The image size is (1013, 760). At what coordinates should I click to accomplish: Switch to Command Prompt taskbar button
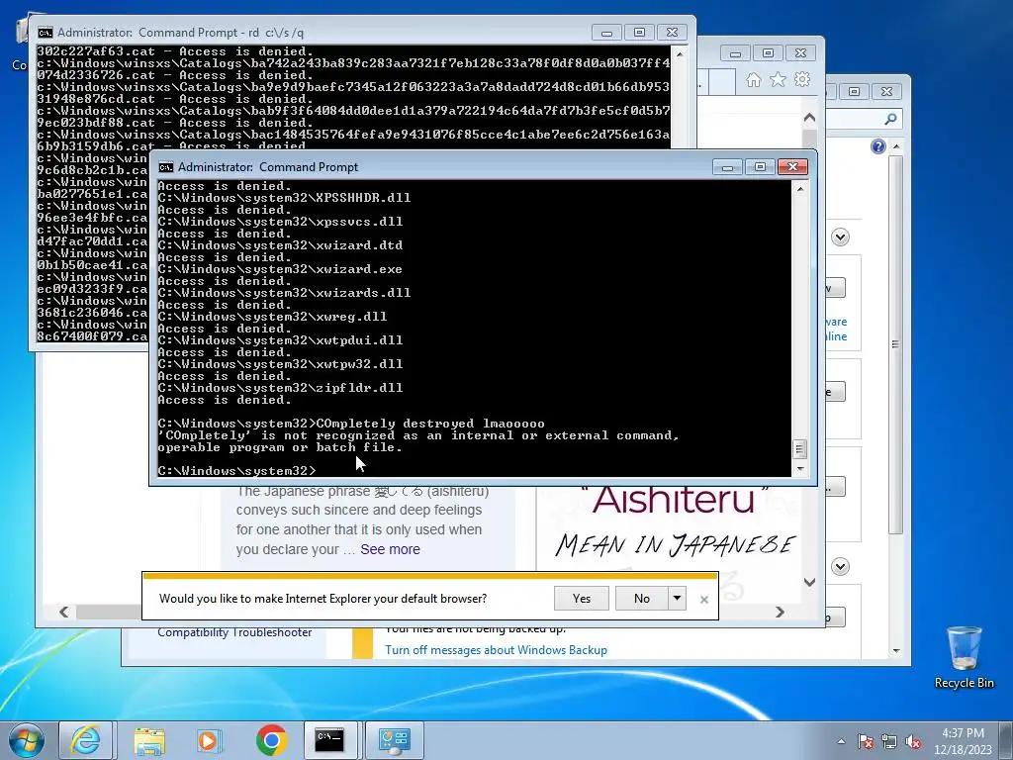(x=330, y=740)
